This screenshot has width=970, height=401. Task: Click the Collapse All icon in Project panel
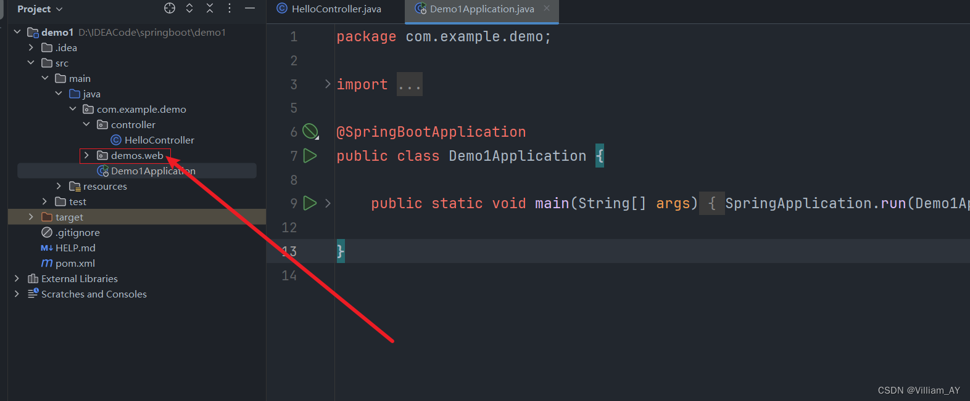[210, 8]
